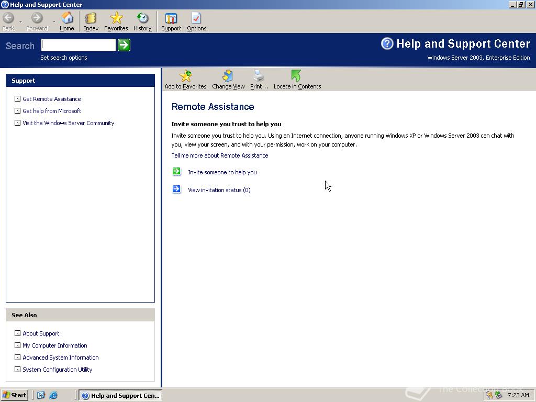Viewport: 536px width, 402px height.
Task: Open the Options icon
Action: (x=196, y=21)
